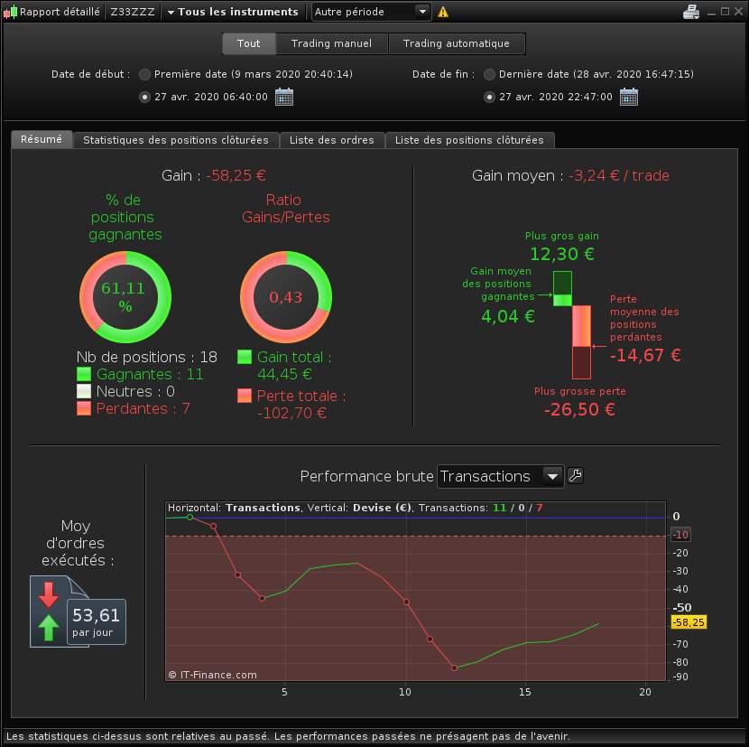Select the Dernière date radio button

(489, 74)
